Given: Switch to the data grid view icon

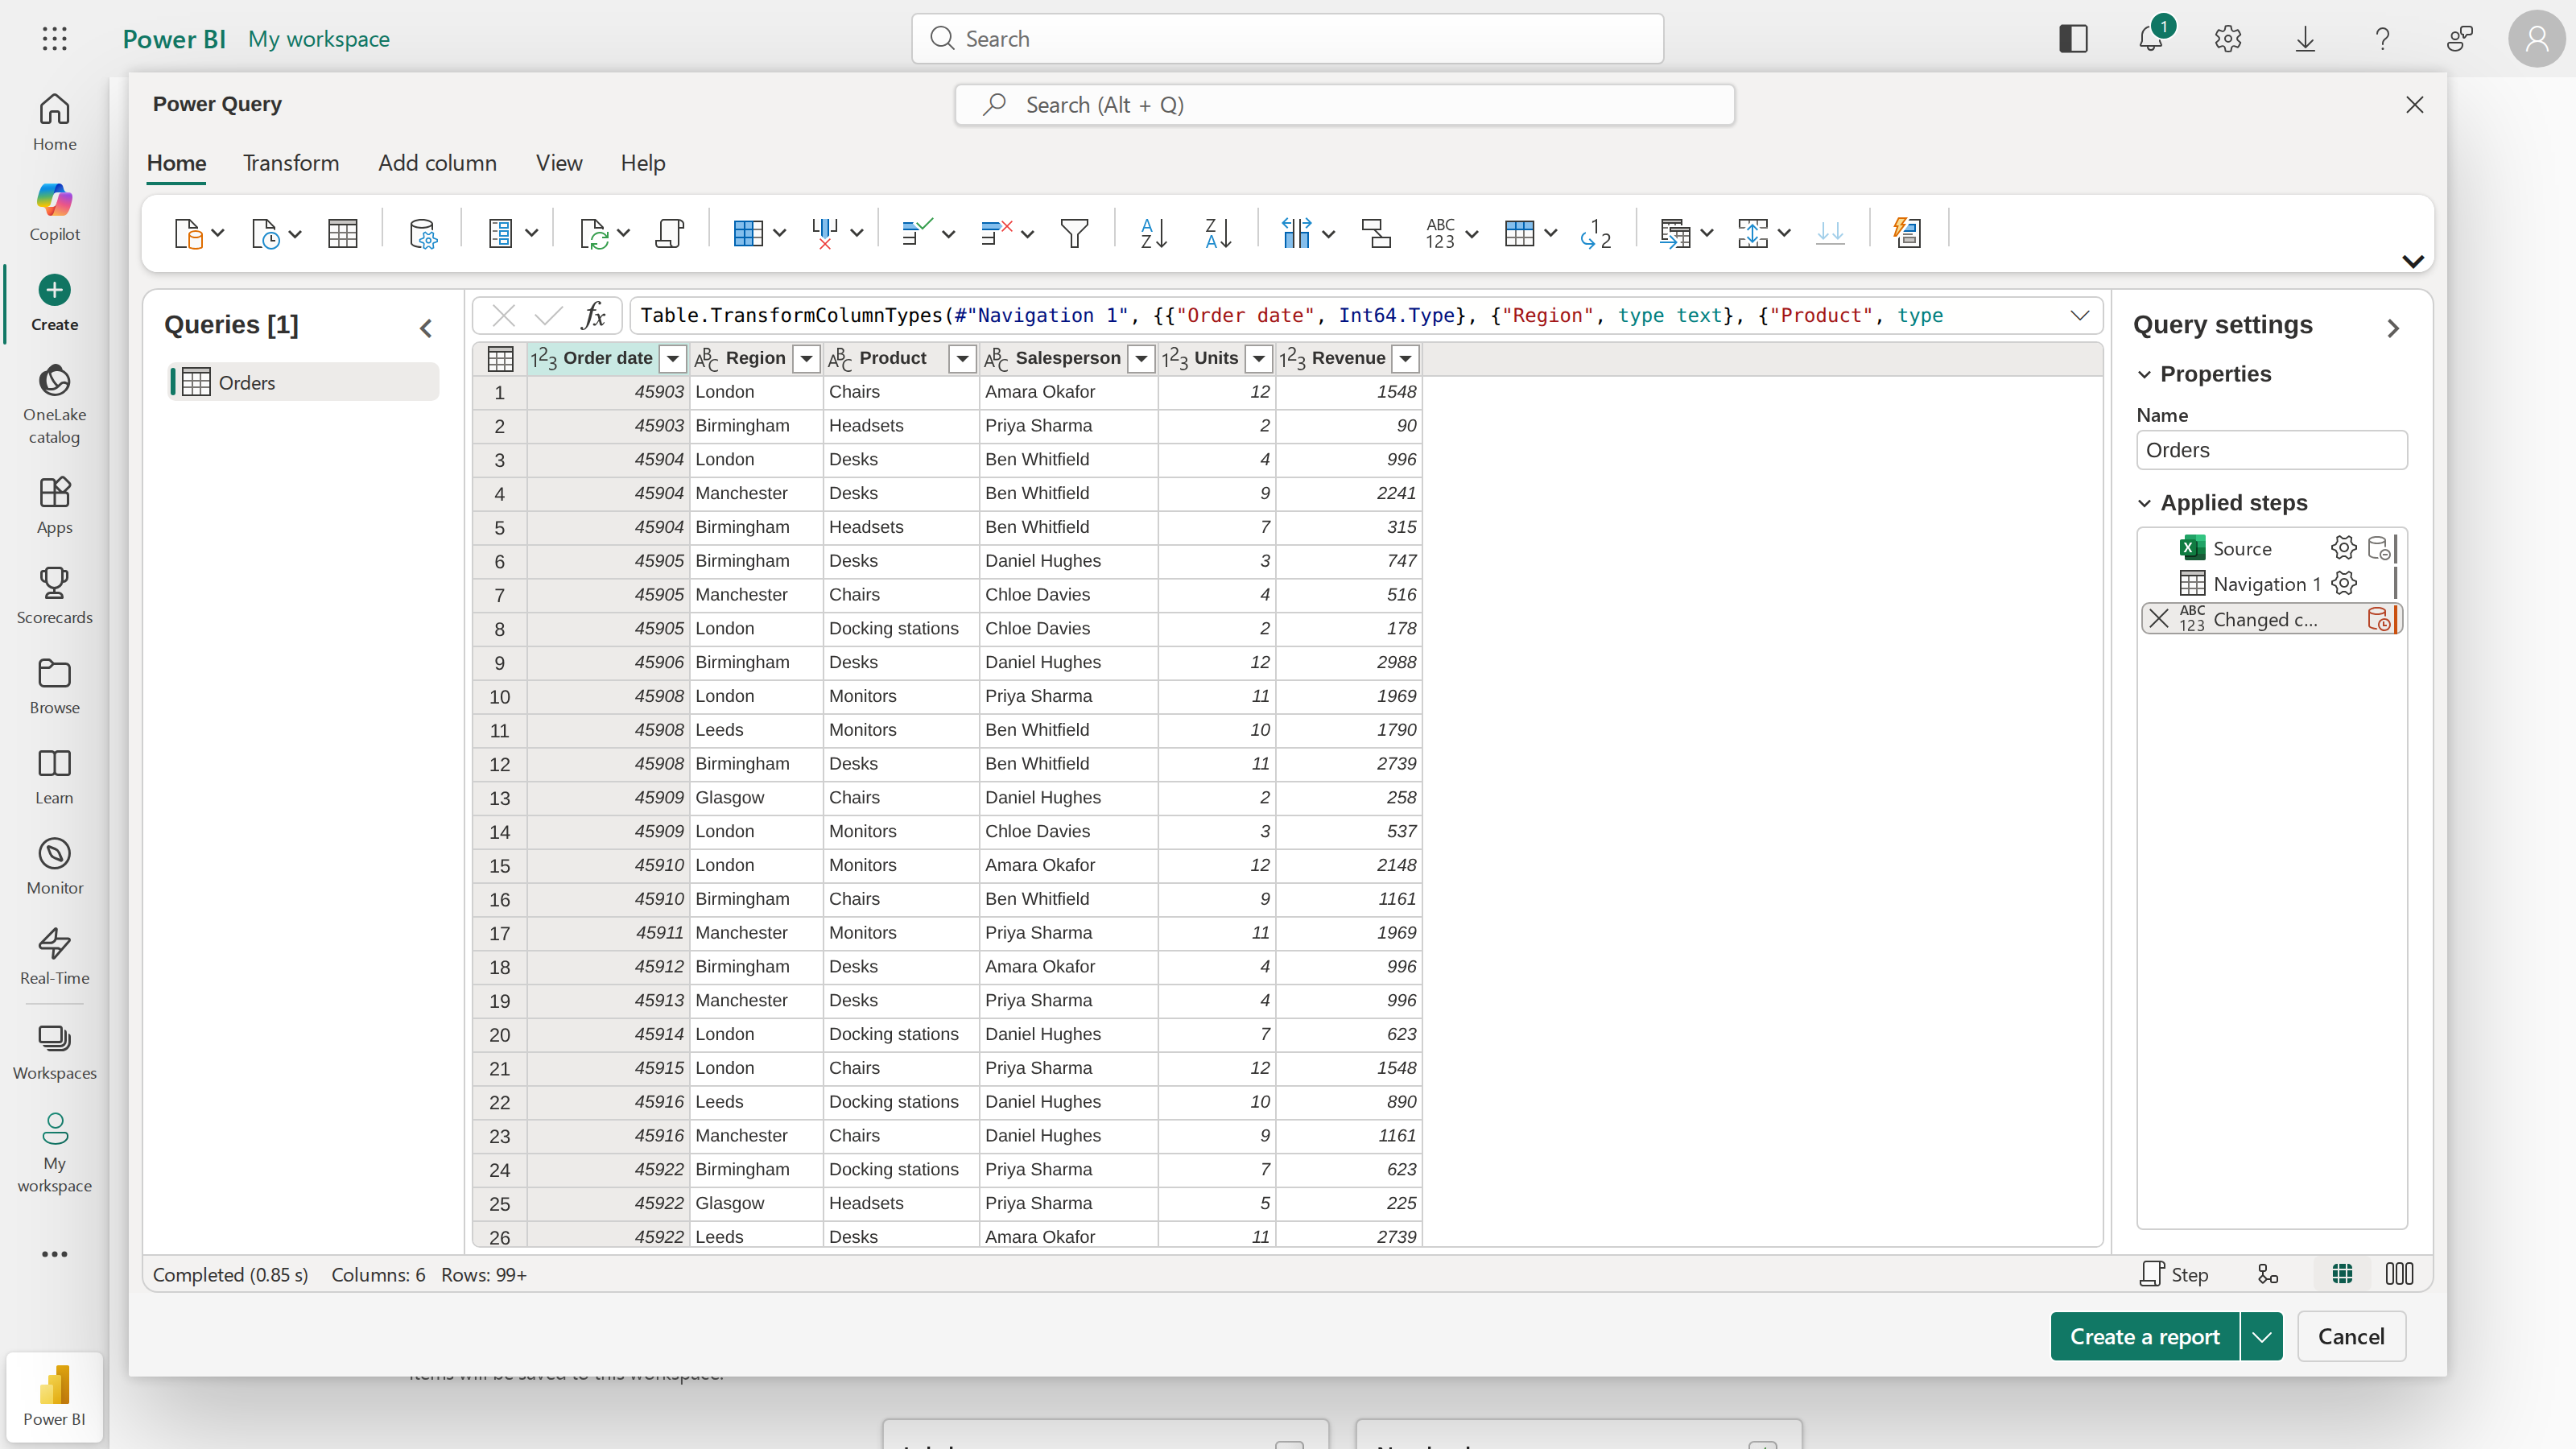Looking at the screenshot, I should (2342, 1274).
